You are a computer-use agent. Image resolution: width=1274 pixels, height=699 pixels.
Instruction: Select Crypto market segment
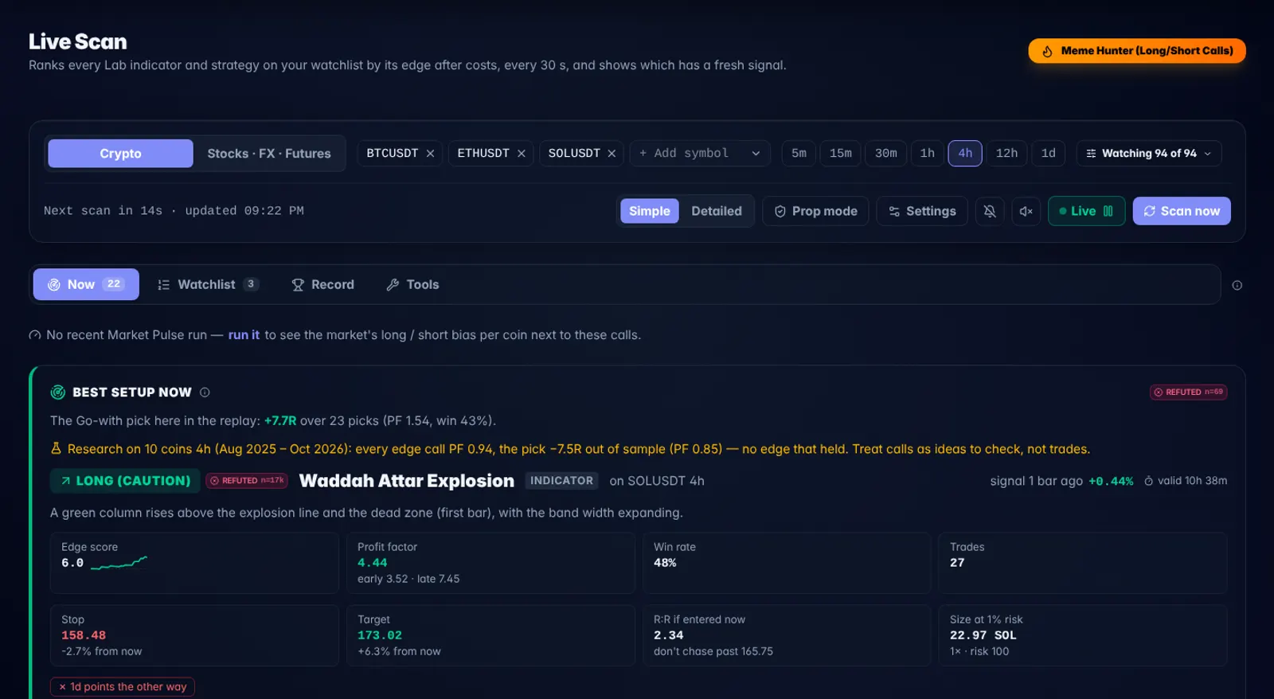(120, 154)
